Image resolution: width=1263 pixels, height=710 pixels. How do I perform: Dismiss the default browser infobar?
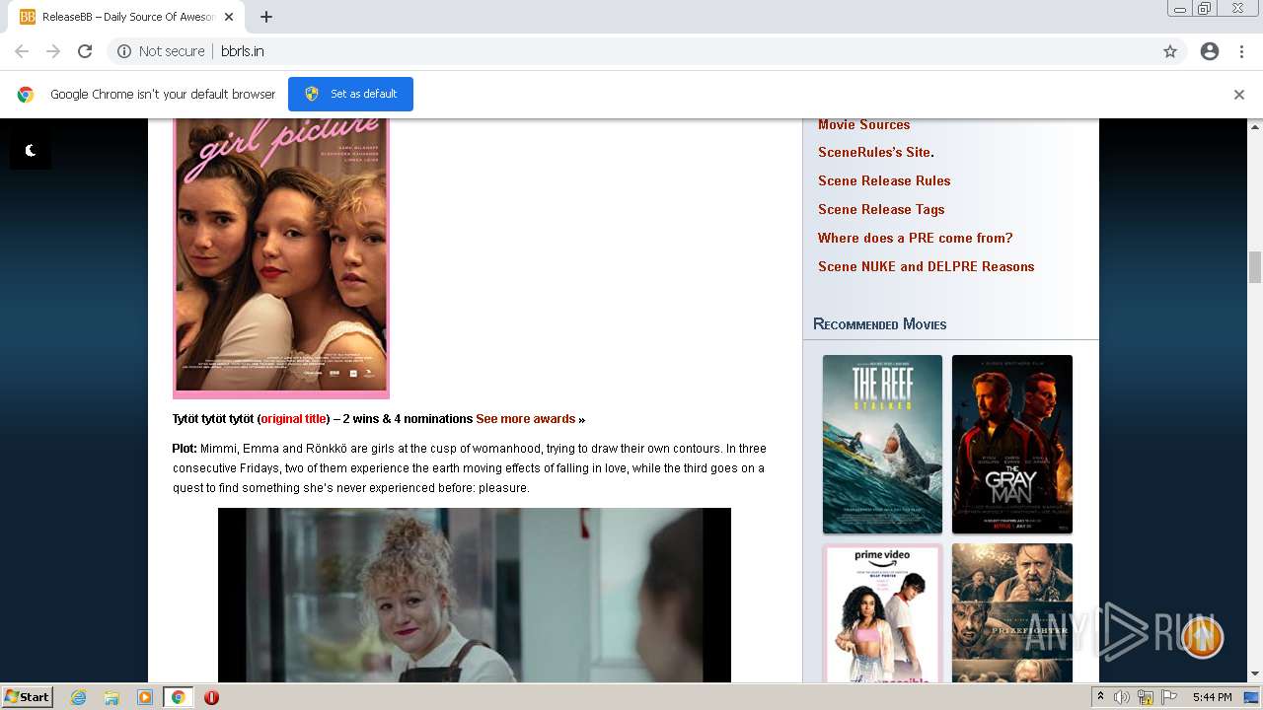pyautogui.click(x=1239, y=95)
